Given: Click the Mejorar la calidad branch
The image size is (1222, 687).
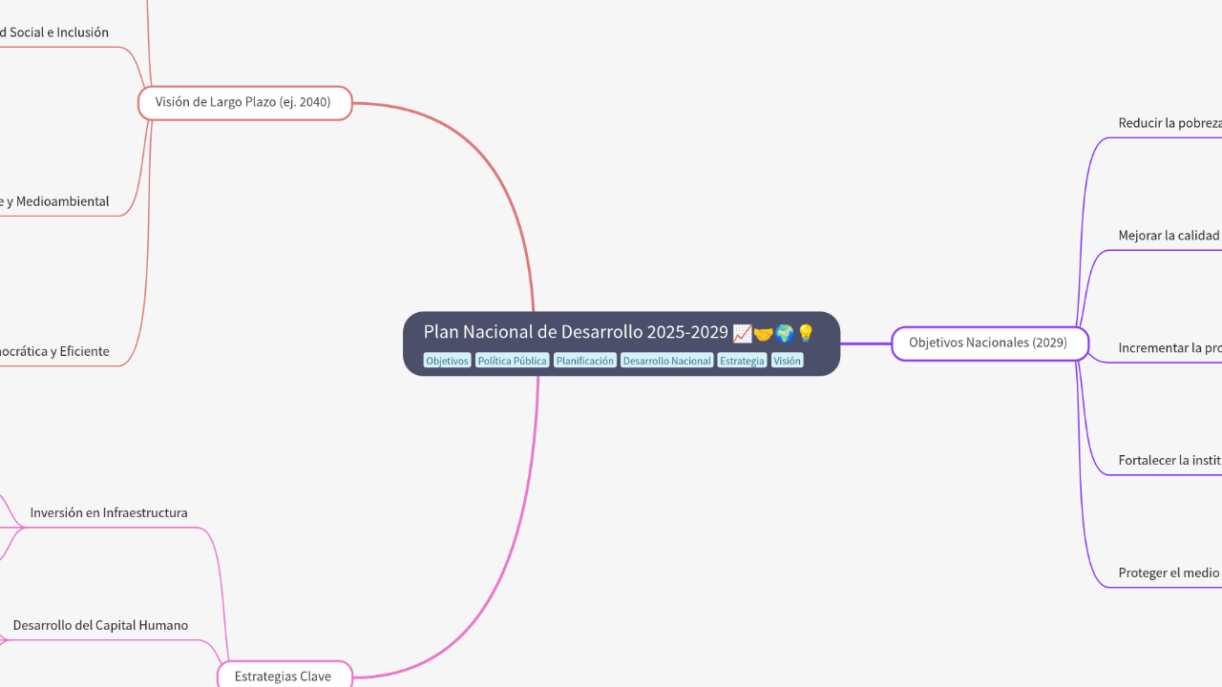Looking at the screenshot, I should [x=1169, y=236].
